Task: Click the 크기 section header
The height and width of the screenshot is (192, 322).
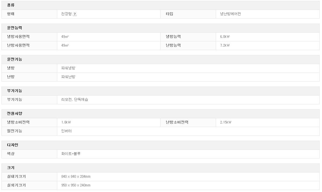Action: 11,168
